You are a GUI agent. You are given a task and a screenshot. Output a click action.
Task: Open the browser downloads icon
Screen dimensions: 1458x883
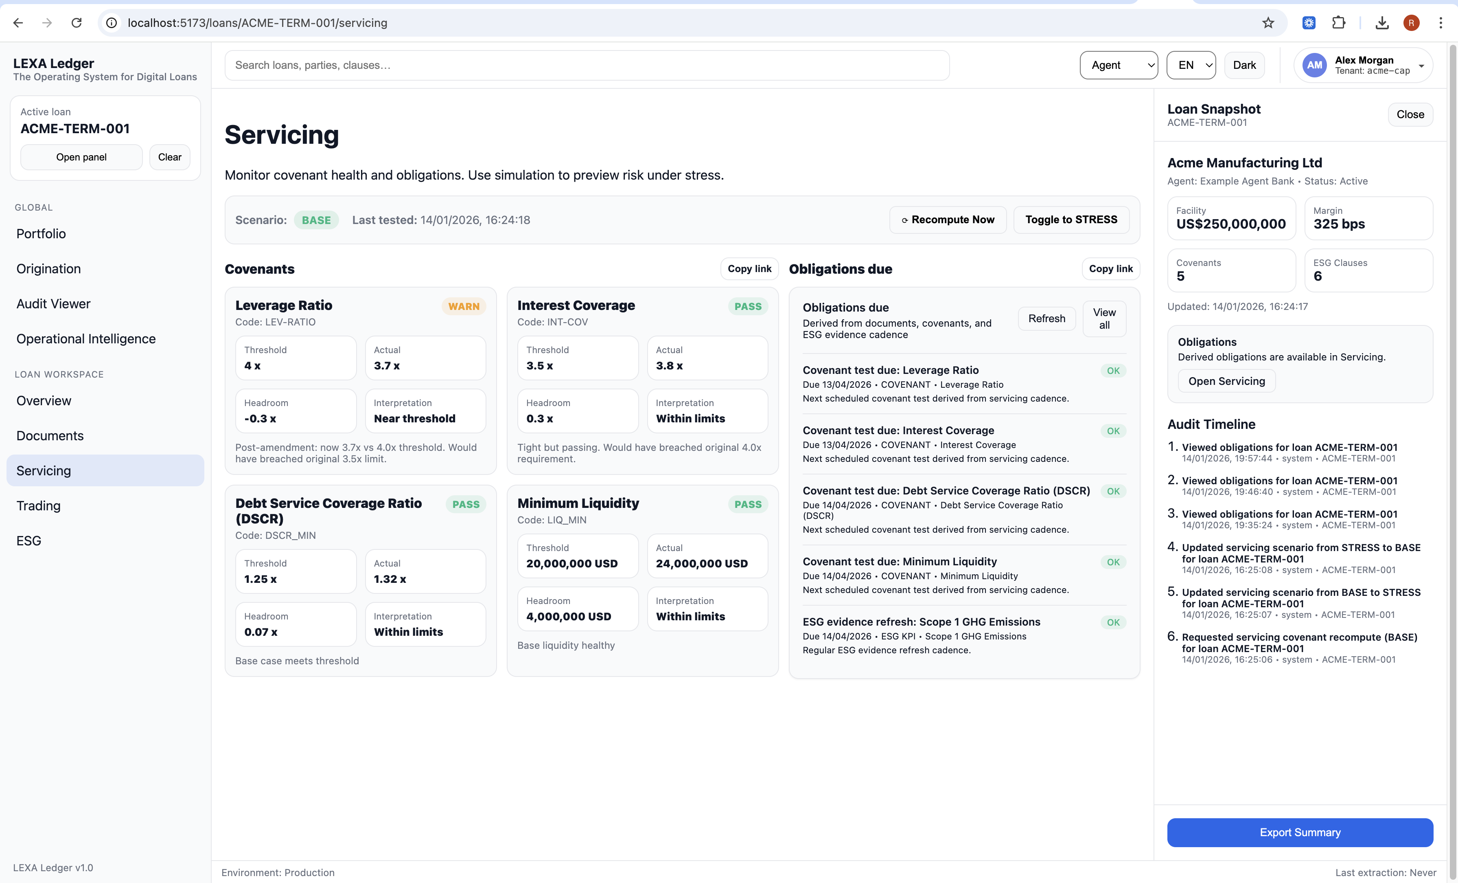(x=1381, y=22)
